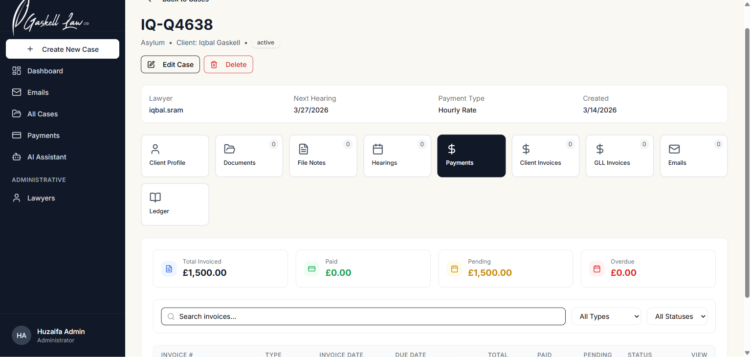
Task: Open the All Types filter dropdown
Action: coord(606,316)
